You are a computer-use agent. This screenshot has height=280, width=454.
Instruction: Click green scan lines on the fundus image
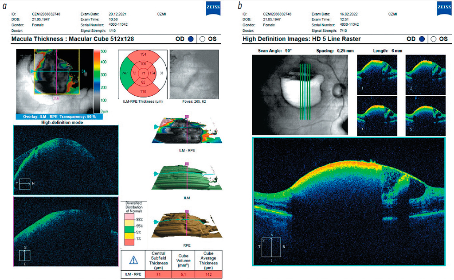305,91
